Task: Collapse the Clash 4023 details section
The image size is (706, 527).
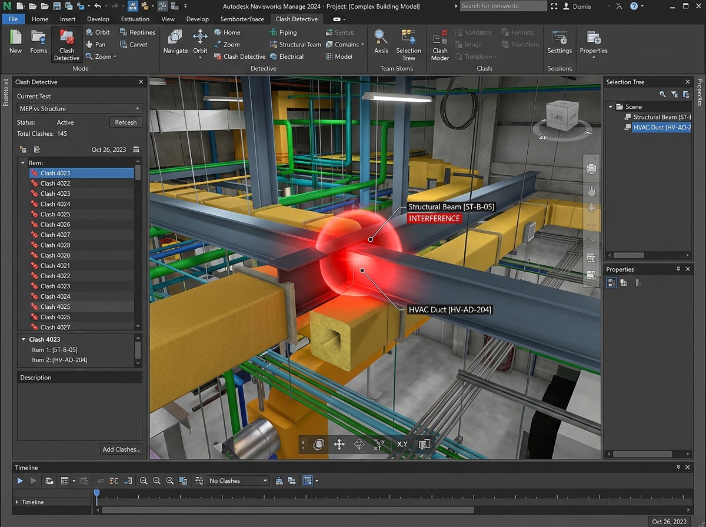Action: (x=24, y=339)
